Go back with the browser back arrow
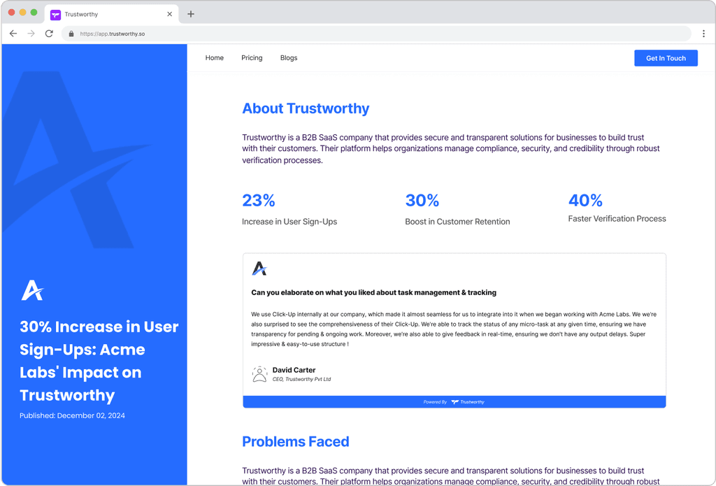Image resolution: width=716 pixels, height=486 pixels. 13,34
